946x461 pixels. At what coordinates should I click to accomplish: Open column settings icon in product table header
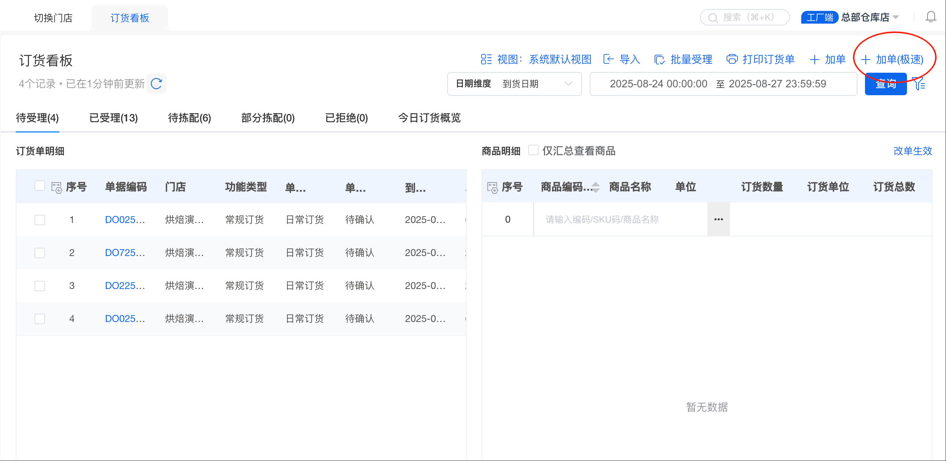[492, 187]
